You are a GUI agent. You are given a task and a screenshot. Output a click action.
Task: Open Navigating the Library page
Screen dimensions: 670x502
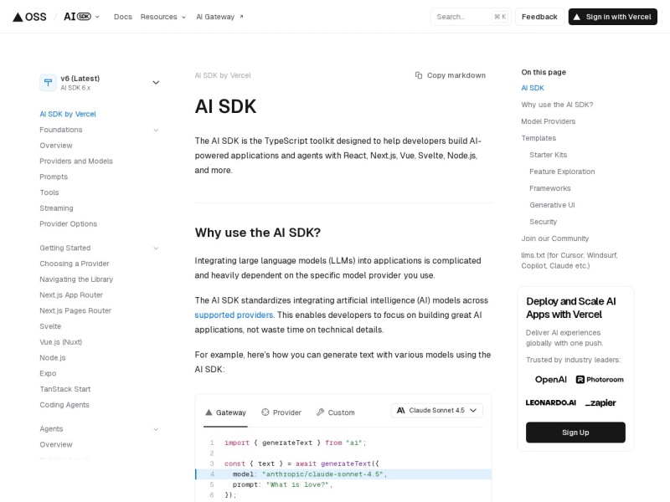76,279
